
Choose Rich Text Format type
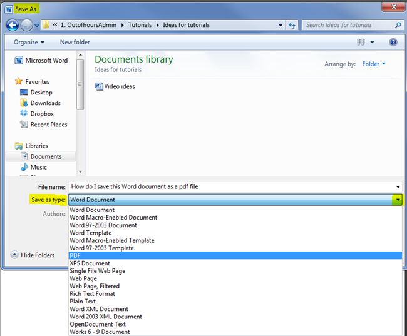[235, 293]
